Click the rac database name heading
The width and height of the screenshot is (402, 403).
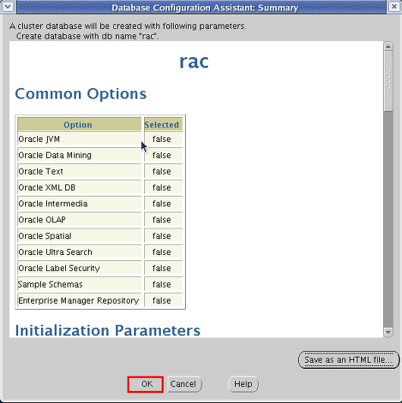click(x=194, y=62)
